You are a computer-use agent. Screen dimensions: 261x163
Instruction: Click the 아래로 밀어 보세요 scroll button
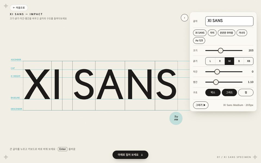(130, 155)
